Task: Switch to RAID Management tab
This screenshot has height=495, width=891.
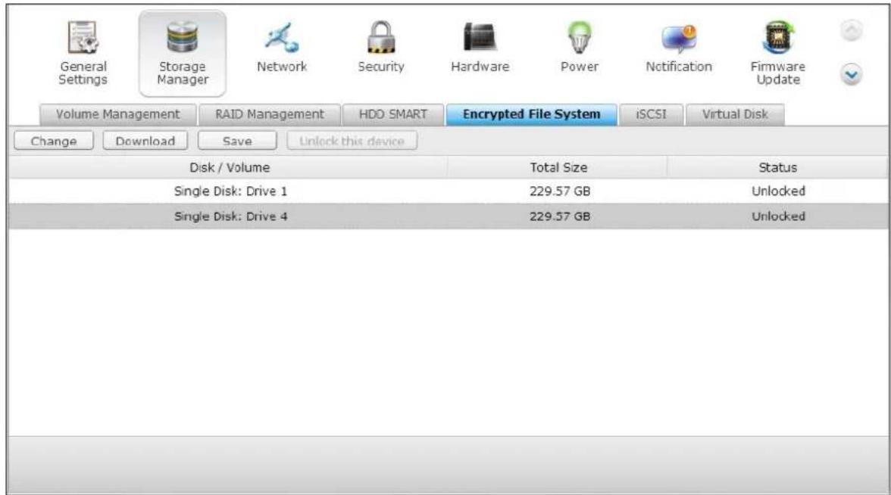Action: pos(270,114)
